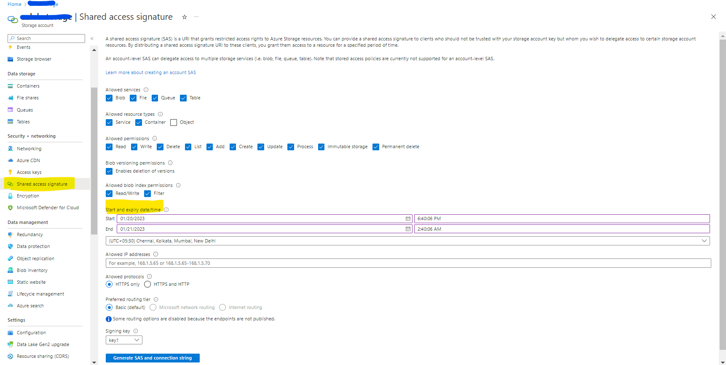The image size is (726, 365).
Task: Click the End date 01/21/2023 field
Action: (264, 229)
